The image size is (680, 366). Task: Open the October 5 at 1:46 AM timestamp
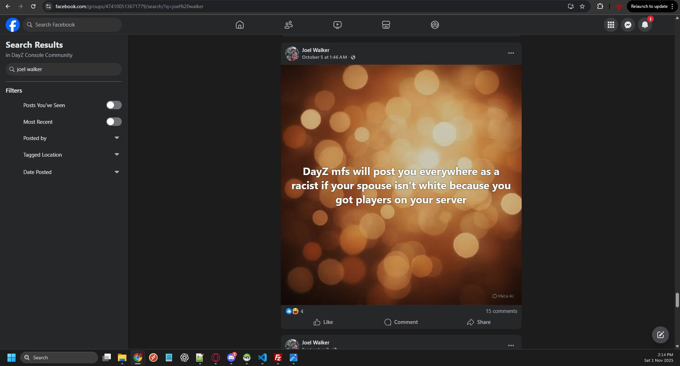[x=324, y=57]
